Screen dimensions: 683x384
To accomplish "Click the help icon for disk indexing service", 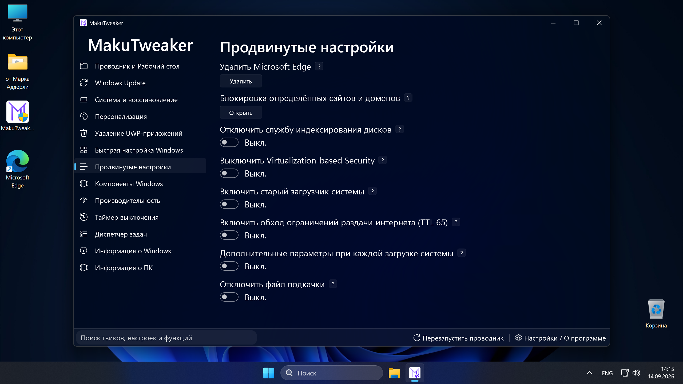I will (400, 129).
